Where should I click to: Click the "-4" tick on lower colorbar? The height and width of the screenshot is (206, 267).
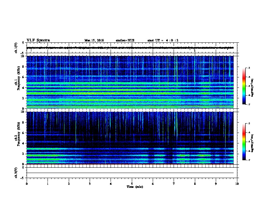249,133
